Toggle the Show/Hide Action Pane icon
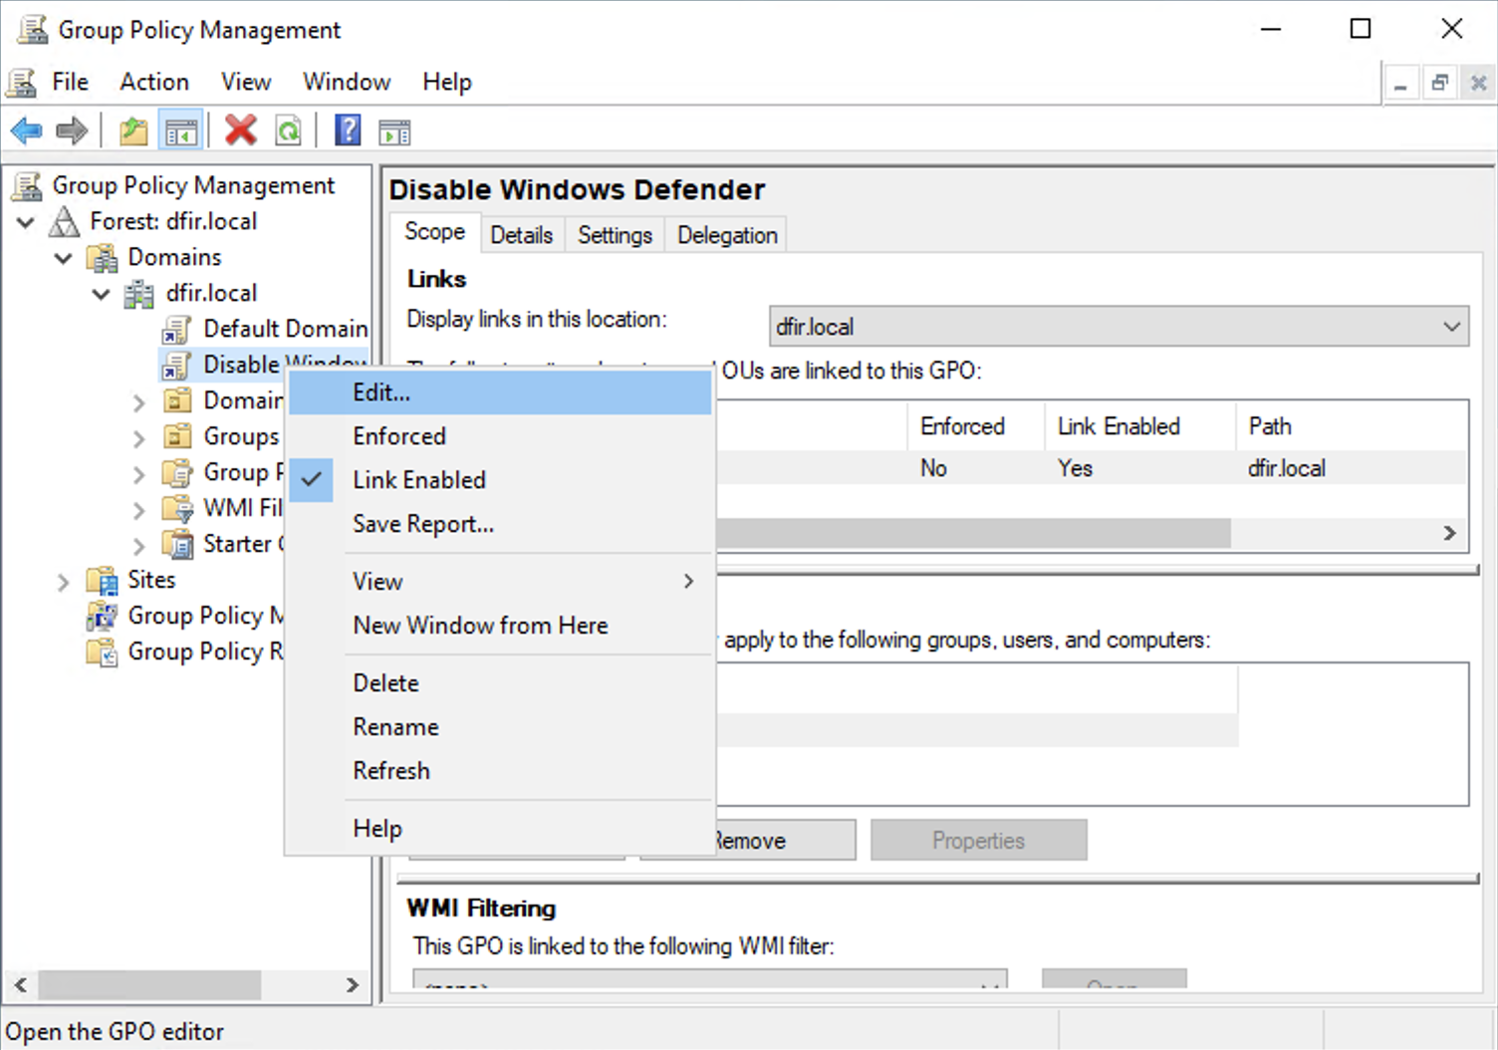 (x=394, y=131)
